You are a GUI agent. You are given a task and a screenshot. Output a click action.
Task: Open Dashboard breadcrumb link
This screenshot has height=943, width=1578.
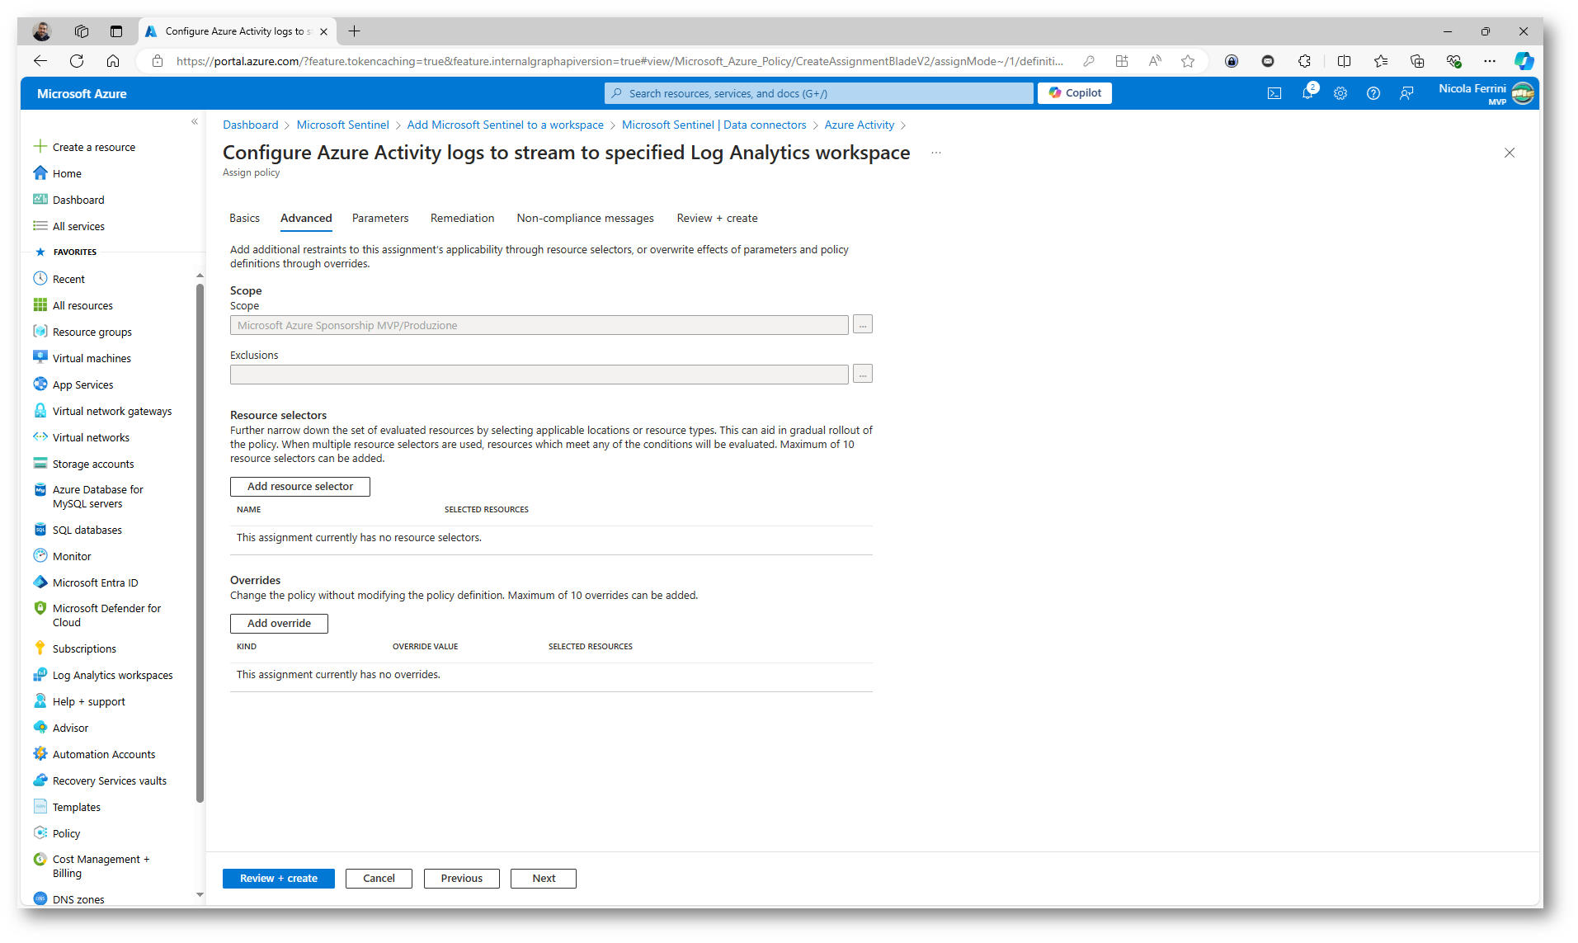251,125
